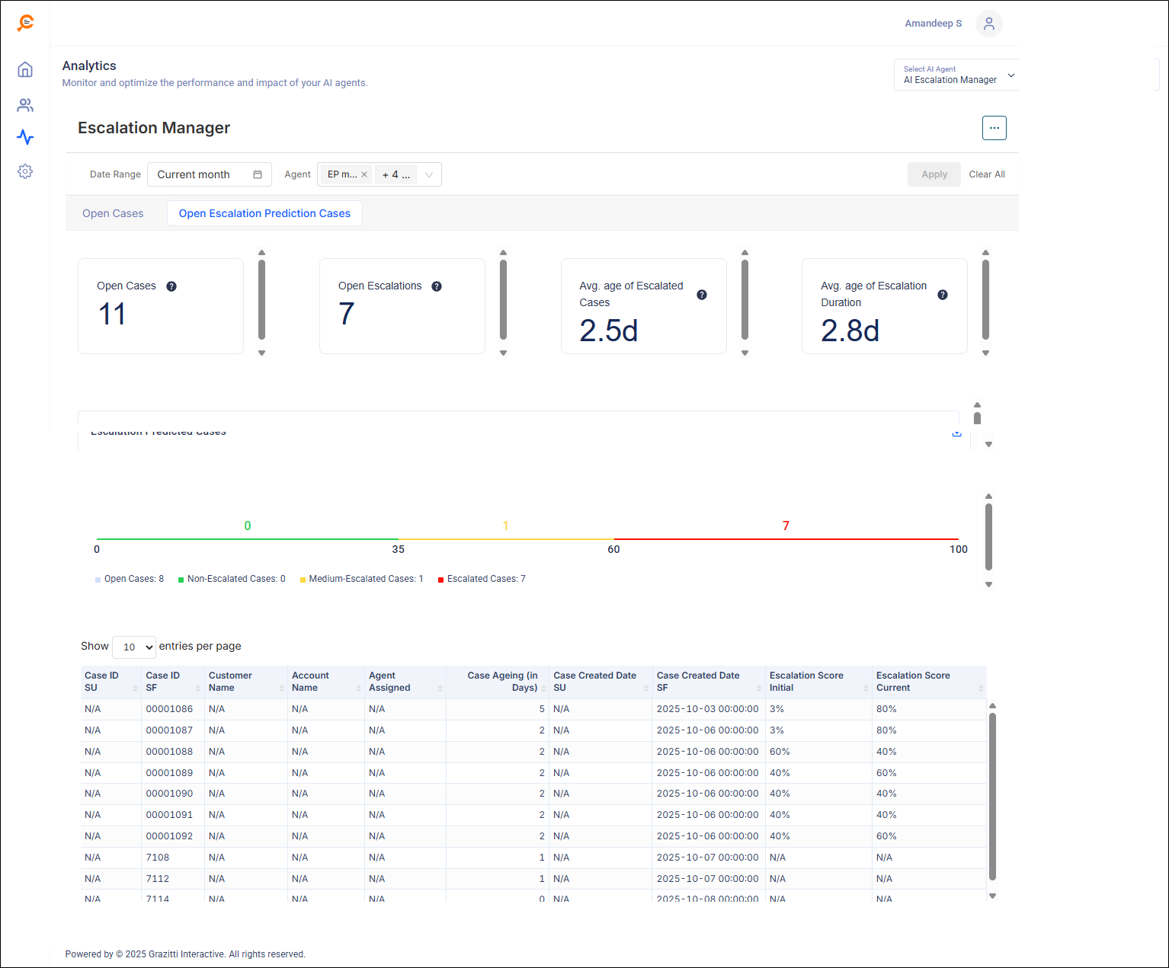Switch to the Open Cases tab

(x=113, y=213)
